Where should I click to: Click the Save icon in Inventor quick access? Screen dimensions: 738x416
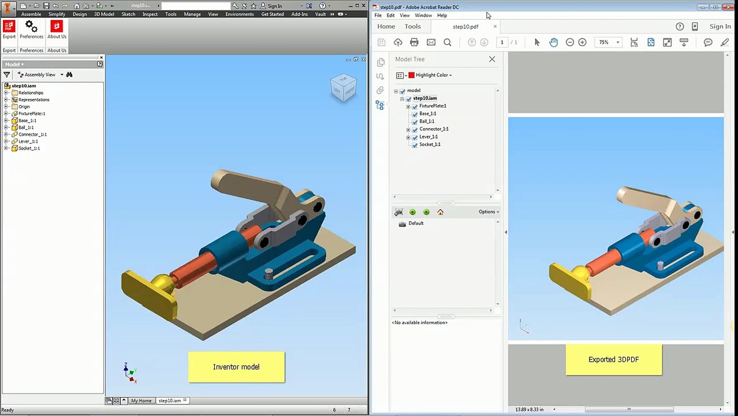click(46, 6)
